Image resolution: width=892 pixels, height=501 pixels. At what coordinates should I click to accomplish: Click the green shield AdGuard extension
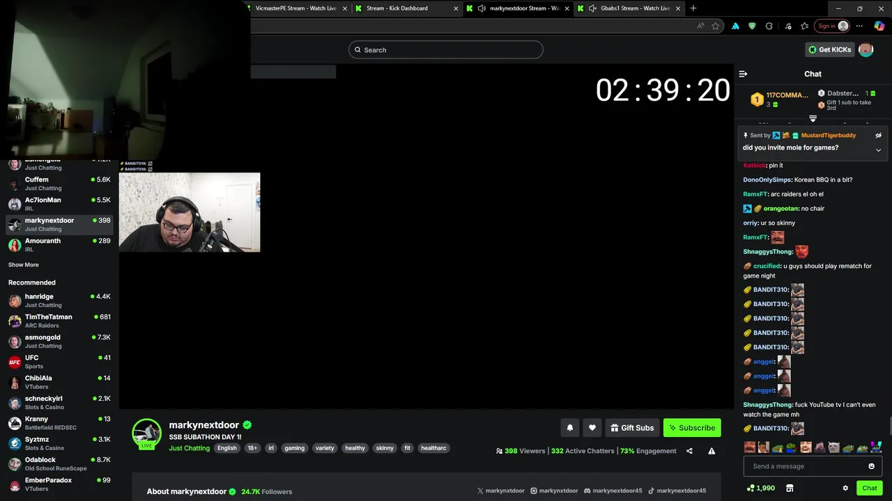point(752,26)
